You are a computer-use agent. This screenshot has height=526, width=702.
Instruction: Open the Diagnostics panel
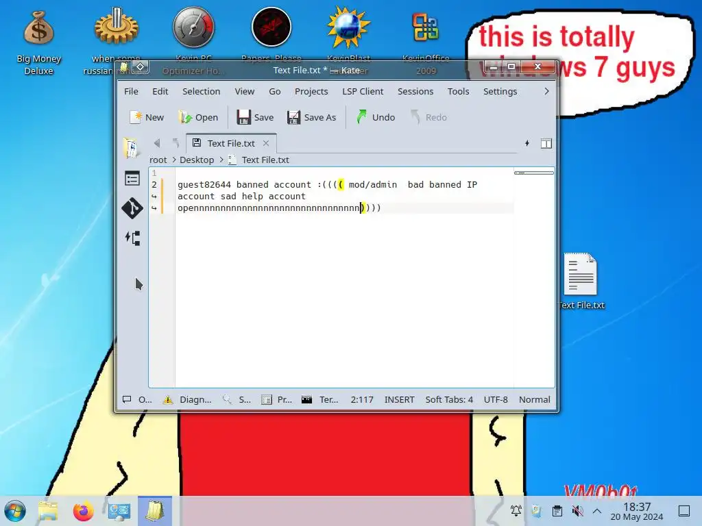(187, 399)
